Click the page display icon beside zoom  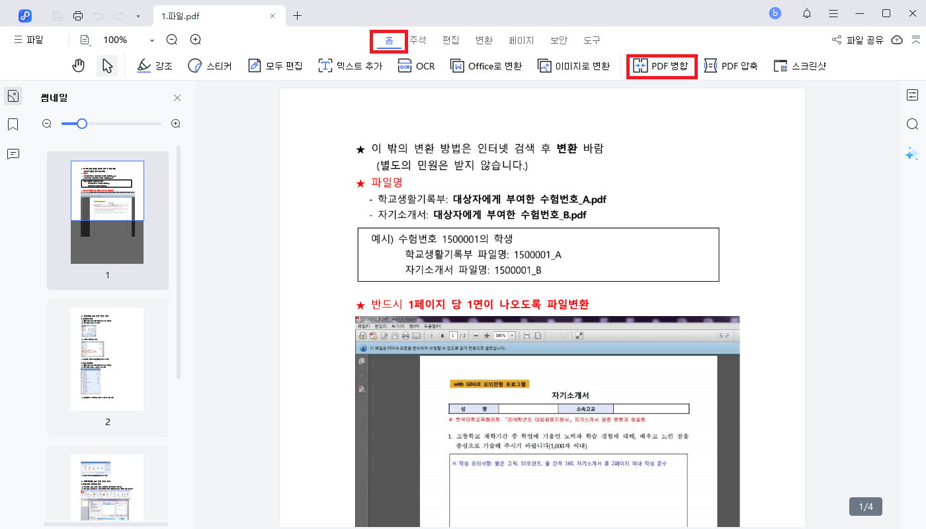pyautogui.click(x=85, y=40)
